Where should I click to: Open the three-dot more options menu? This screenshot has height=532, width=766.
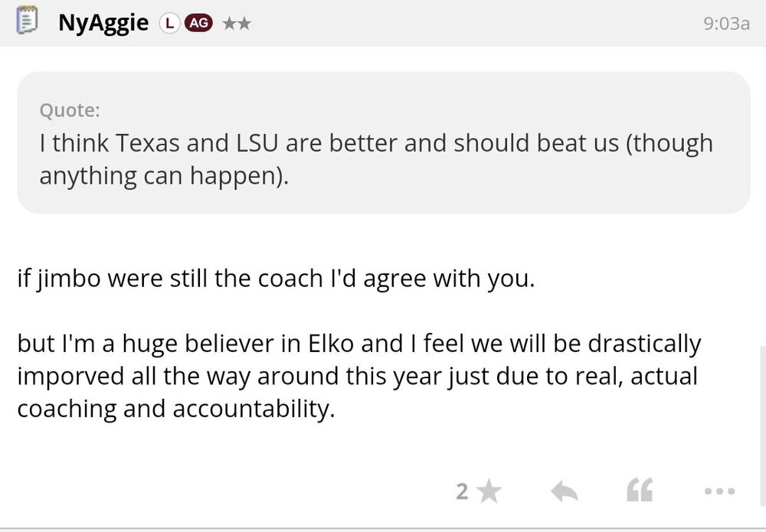pyautogui.click(x=719, y=491)
